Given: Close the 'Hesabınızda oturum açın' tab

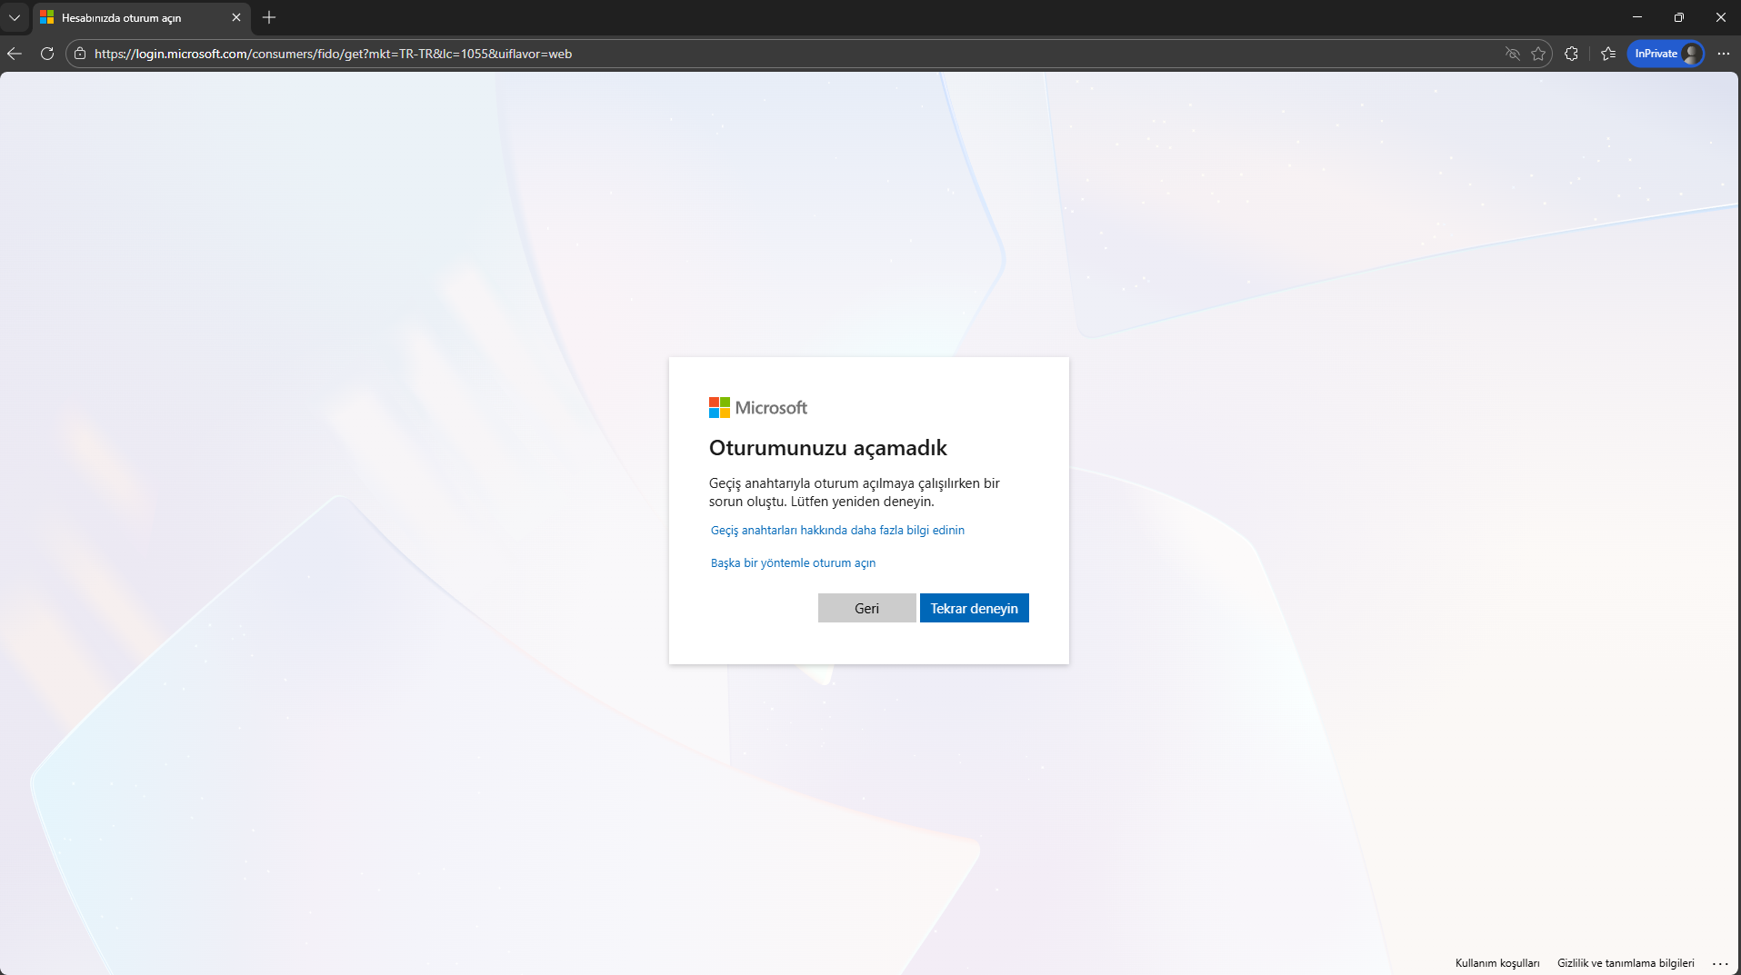Looking at the screenshot, I should point(236,17).
